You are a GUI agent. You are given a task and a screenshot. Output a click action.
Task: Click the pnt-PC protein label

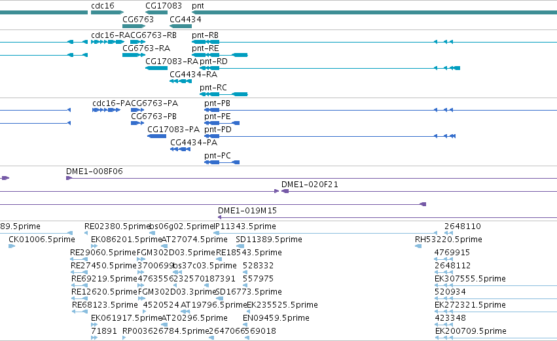coord(217,156)
